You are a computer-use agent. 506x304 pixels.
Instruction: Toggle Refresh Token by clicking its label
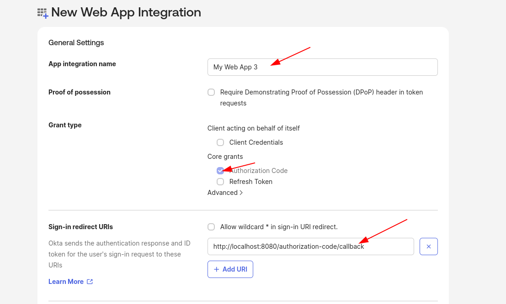251,181
